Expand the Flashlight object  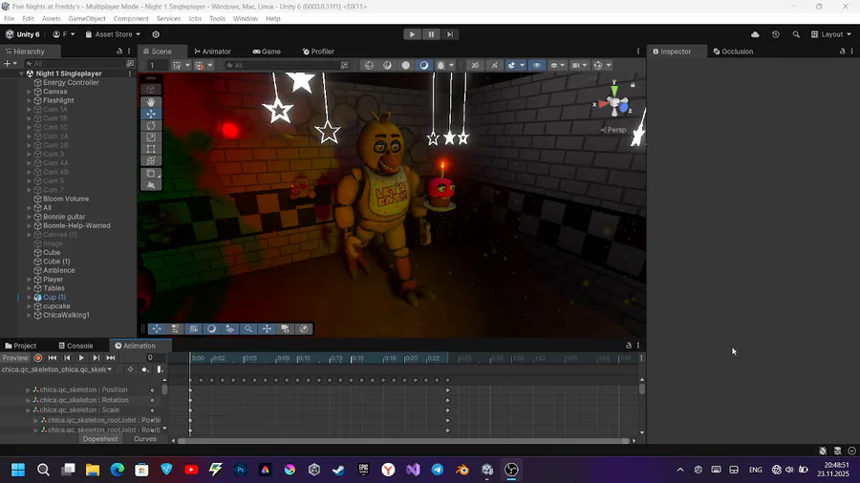[29, 101]
